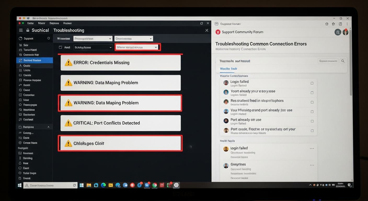Viewport: 368px width, 201px height.
Task: Open the browser three-dot menu
Action: pos(347,24)
